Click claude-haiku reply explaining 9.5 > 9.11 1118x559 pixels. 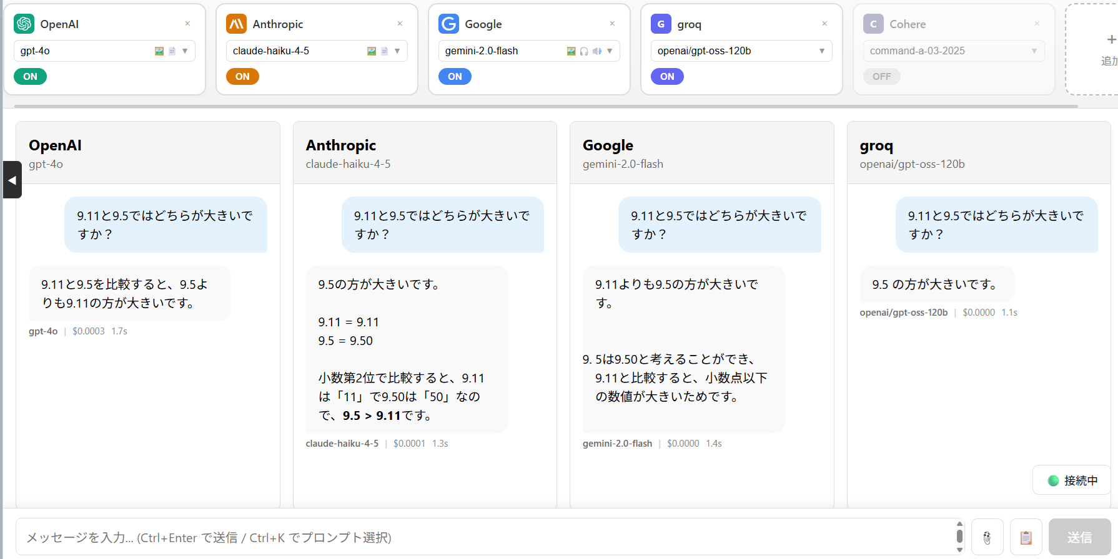coord(407,349)
